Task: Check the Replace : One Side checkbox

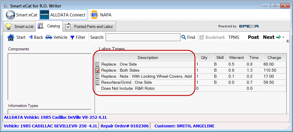Action: 98,64
